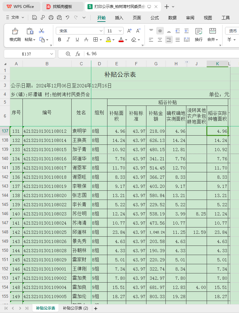Toggle Strikethrough formatting
Viewport: 239px width, 313px height.
pos(86,40)
